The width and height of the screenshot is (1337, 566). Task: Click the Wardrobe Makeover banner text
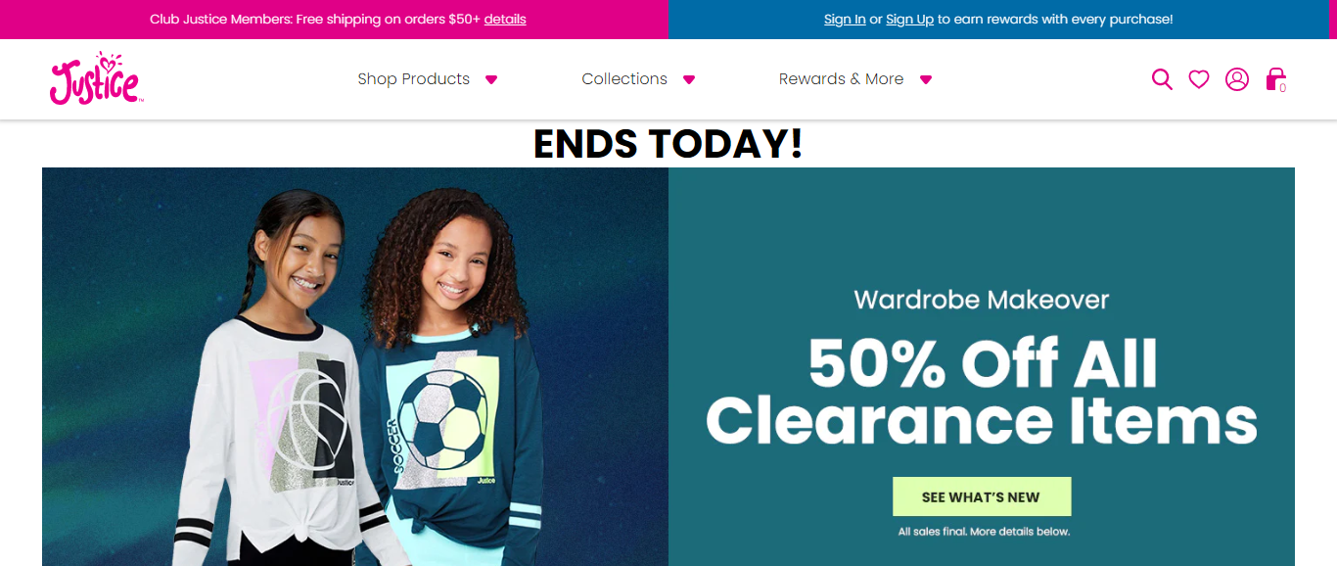pos(982,299)
